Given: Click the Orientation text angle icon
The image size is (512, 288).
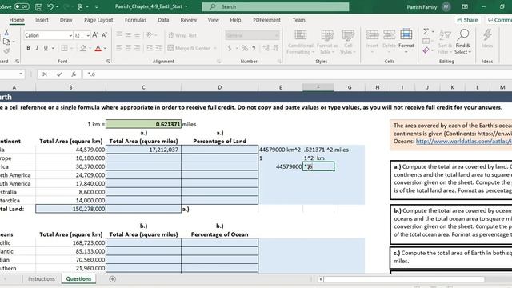Looking at the screenshot, I should click(150, 35).
